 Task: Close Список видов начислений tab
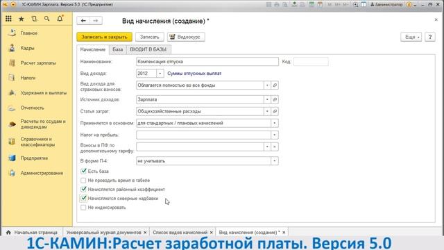point(211,232)
